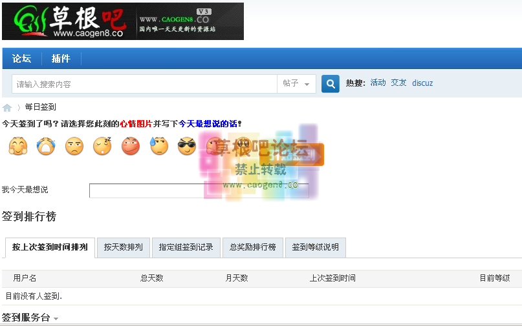Select the sleepy Zz mood emoji
Viewport: 522px width, 326px height.
point(102,147)
